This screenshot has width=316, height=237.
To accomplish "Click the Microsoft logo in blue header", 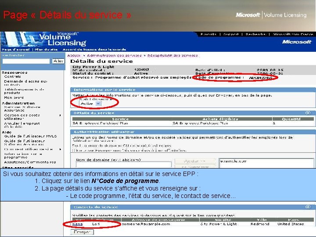I will coord(297,42).
